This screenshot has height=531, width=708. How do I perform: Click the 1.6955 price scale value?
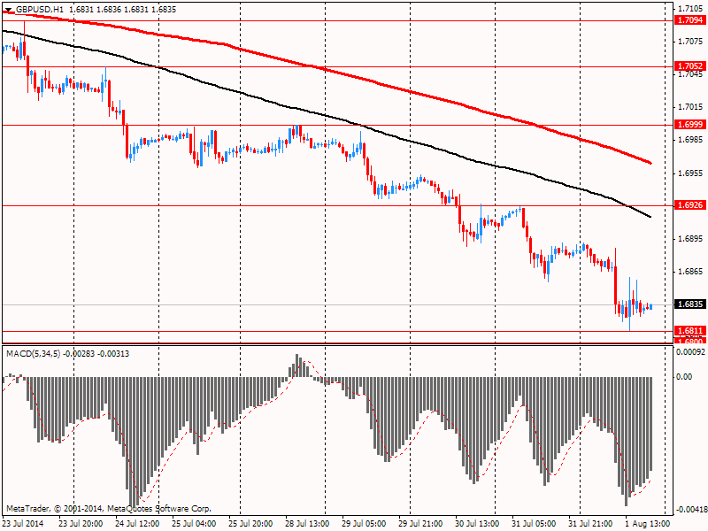pyautogui.click(x=691, y=173)
